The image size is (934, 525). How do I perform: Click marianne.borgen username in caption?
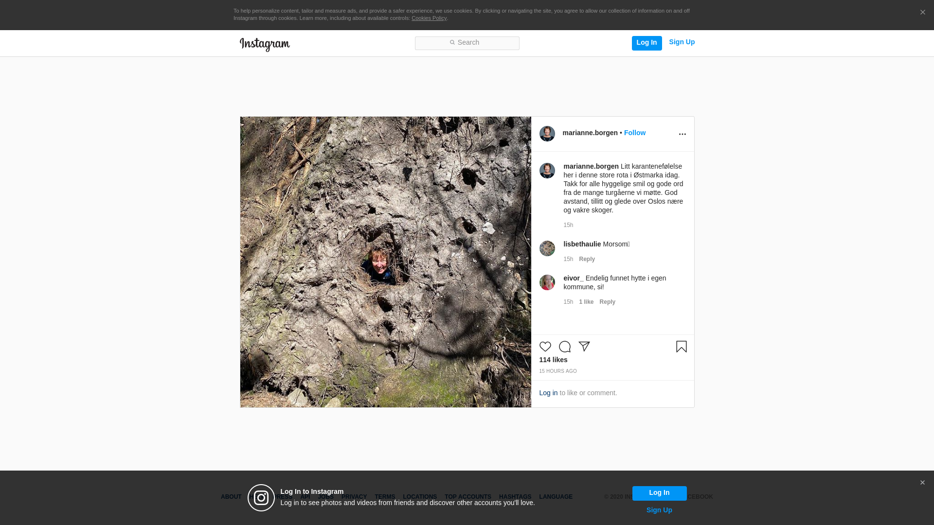click(591, 166)
